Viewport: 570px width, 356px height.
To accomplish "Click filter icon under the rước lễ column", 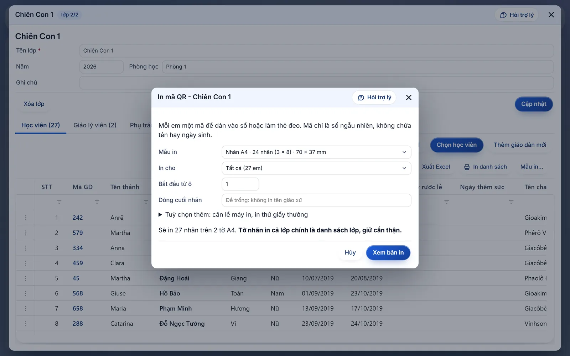I will pos(446,202).
